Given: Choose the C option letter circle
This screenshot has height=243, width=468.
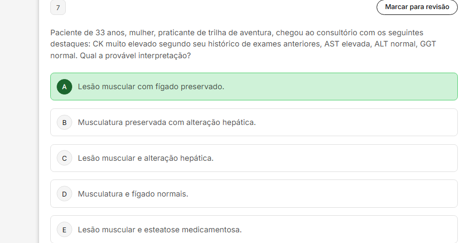Looking at the screenshot, I should pyautogui.click(x=64, y=158).
